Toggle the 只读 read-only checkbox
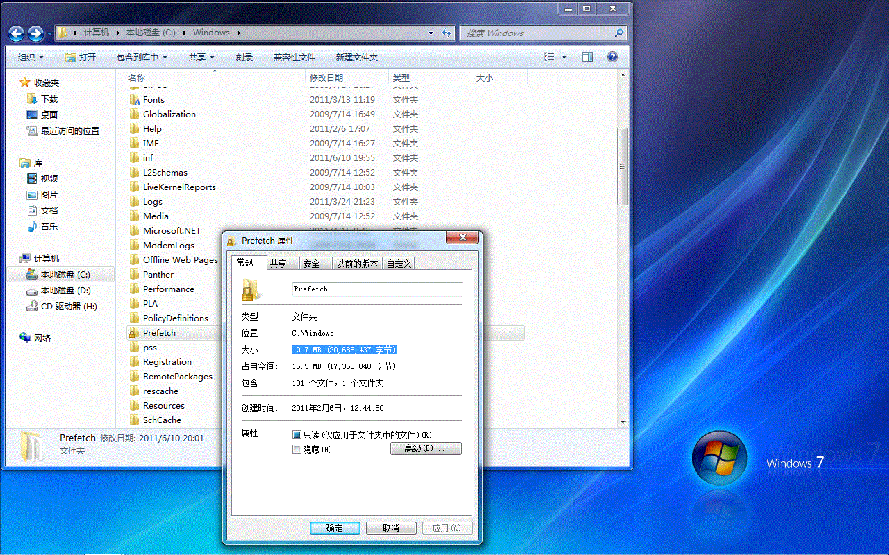 click(297, 435)
